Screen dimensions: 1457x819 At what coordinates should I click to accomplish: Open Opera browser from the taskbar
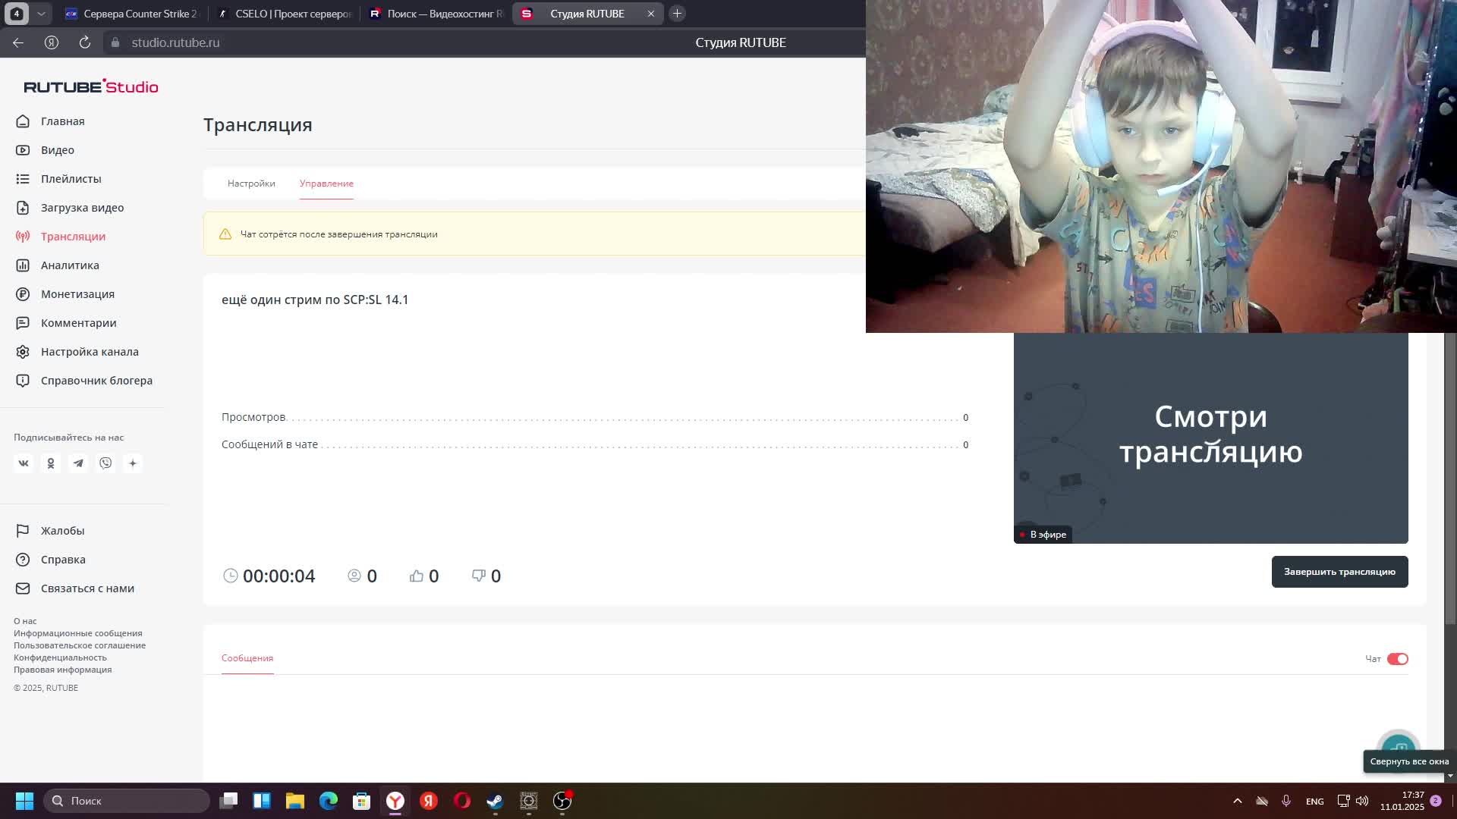[462, 801]
